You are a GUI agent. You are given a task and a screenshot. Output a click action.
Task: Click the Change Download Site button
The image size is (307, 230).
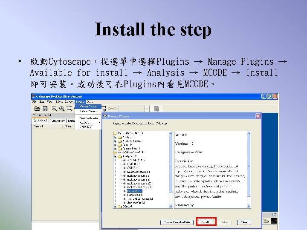(177, 222)
